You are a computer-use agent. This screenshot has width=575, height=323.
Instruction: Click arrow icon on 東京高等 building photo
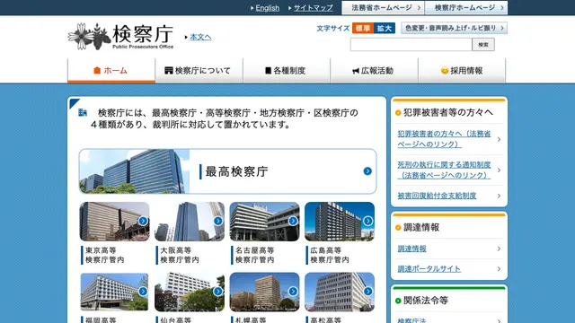143,221
